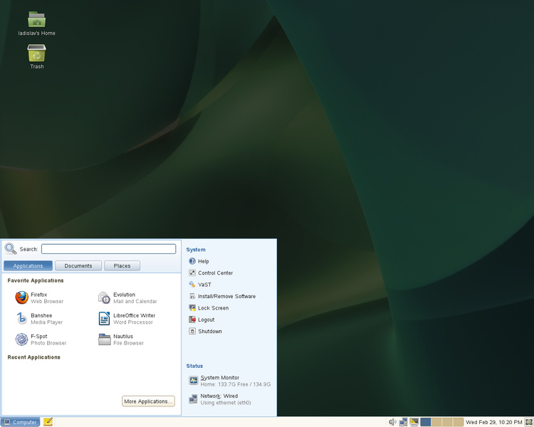Image resolution: width=534 pixels, height=427 pixels.
Task: Switch to the first (blue) workspace
Action: click(426, 422)
